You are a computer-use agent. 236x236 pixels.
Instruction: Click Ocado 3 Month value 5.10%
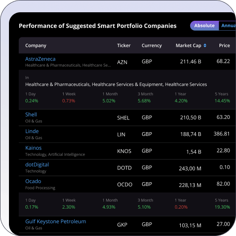coord(144,207)
